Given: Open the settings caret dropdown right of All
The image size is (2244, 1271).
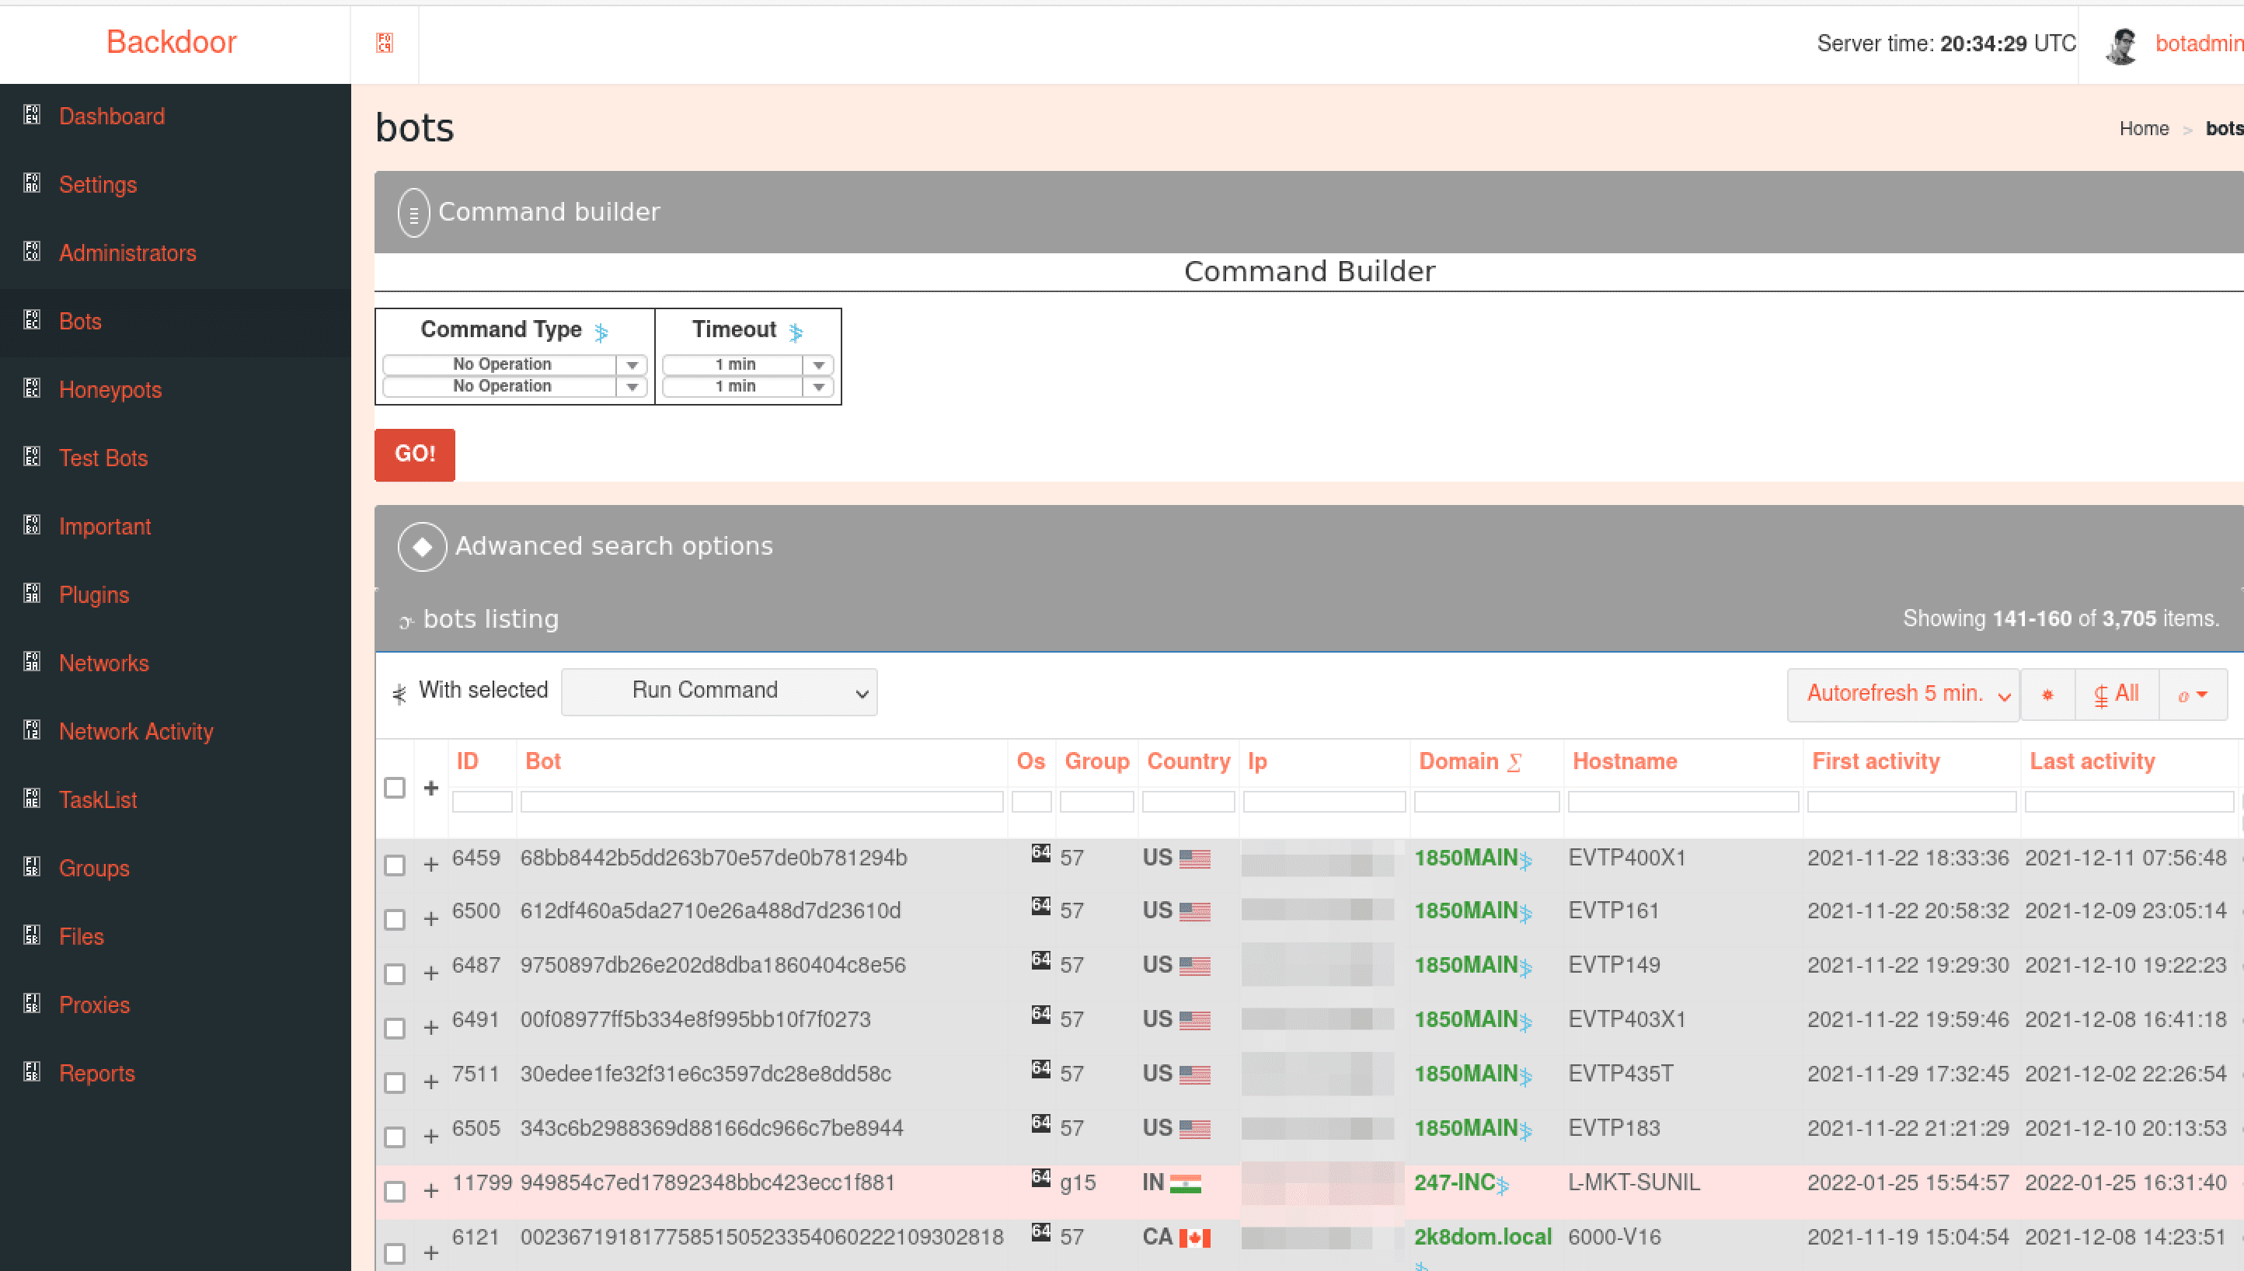Looking at the screenshot, I should pos(2193,695).
